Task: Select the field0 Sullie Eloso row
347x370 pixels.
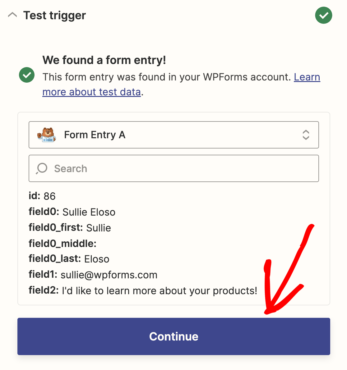Action: tap(72, 212)
